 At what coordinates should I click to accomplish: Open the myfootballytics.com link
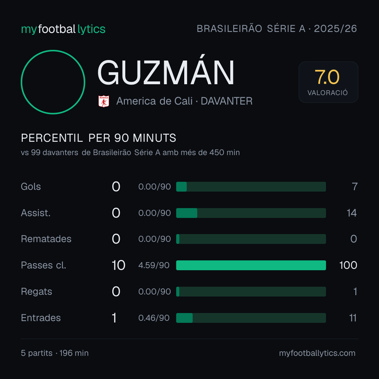tap(317, 353)
